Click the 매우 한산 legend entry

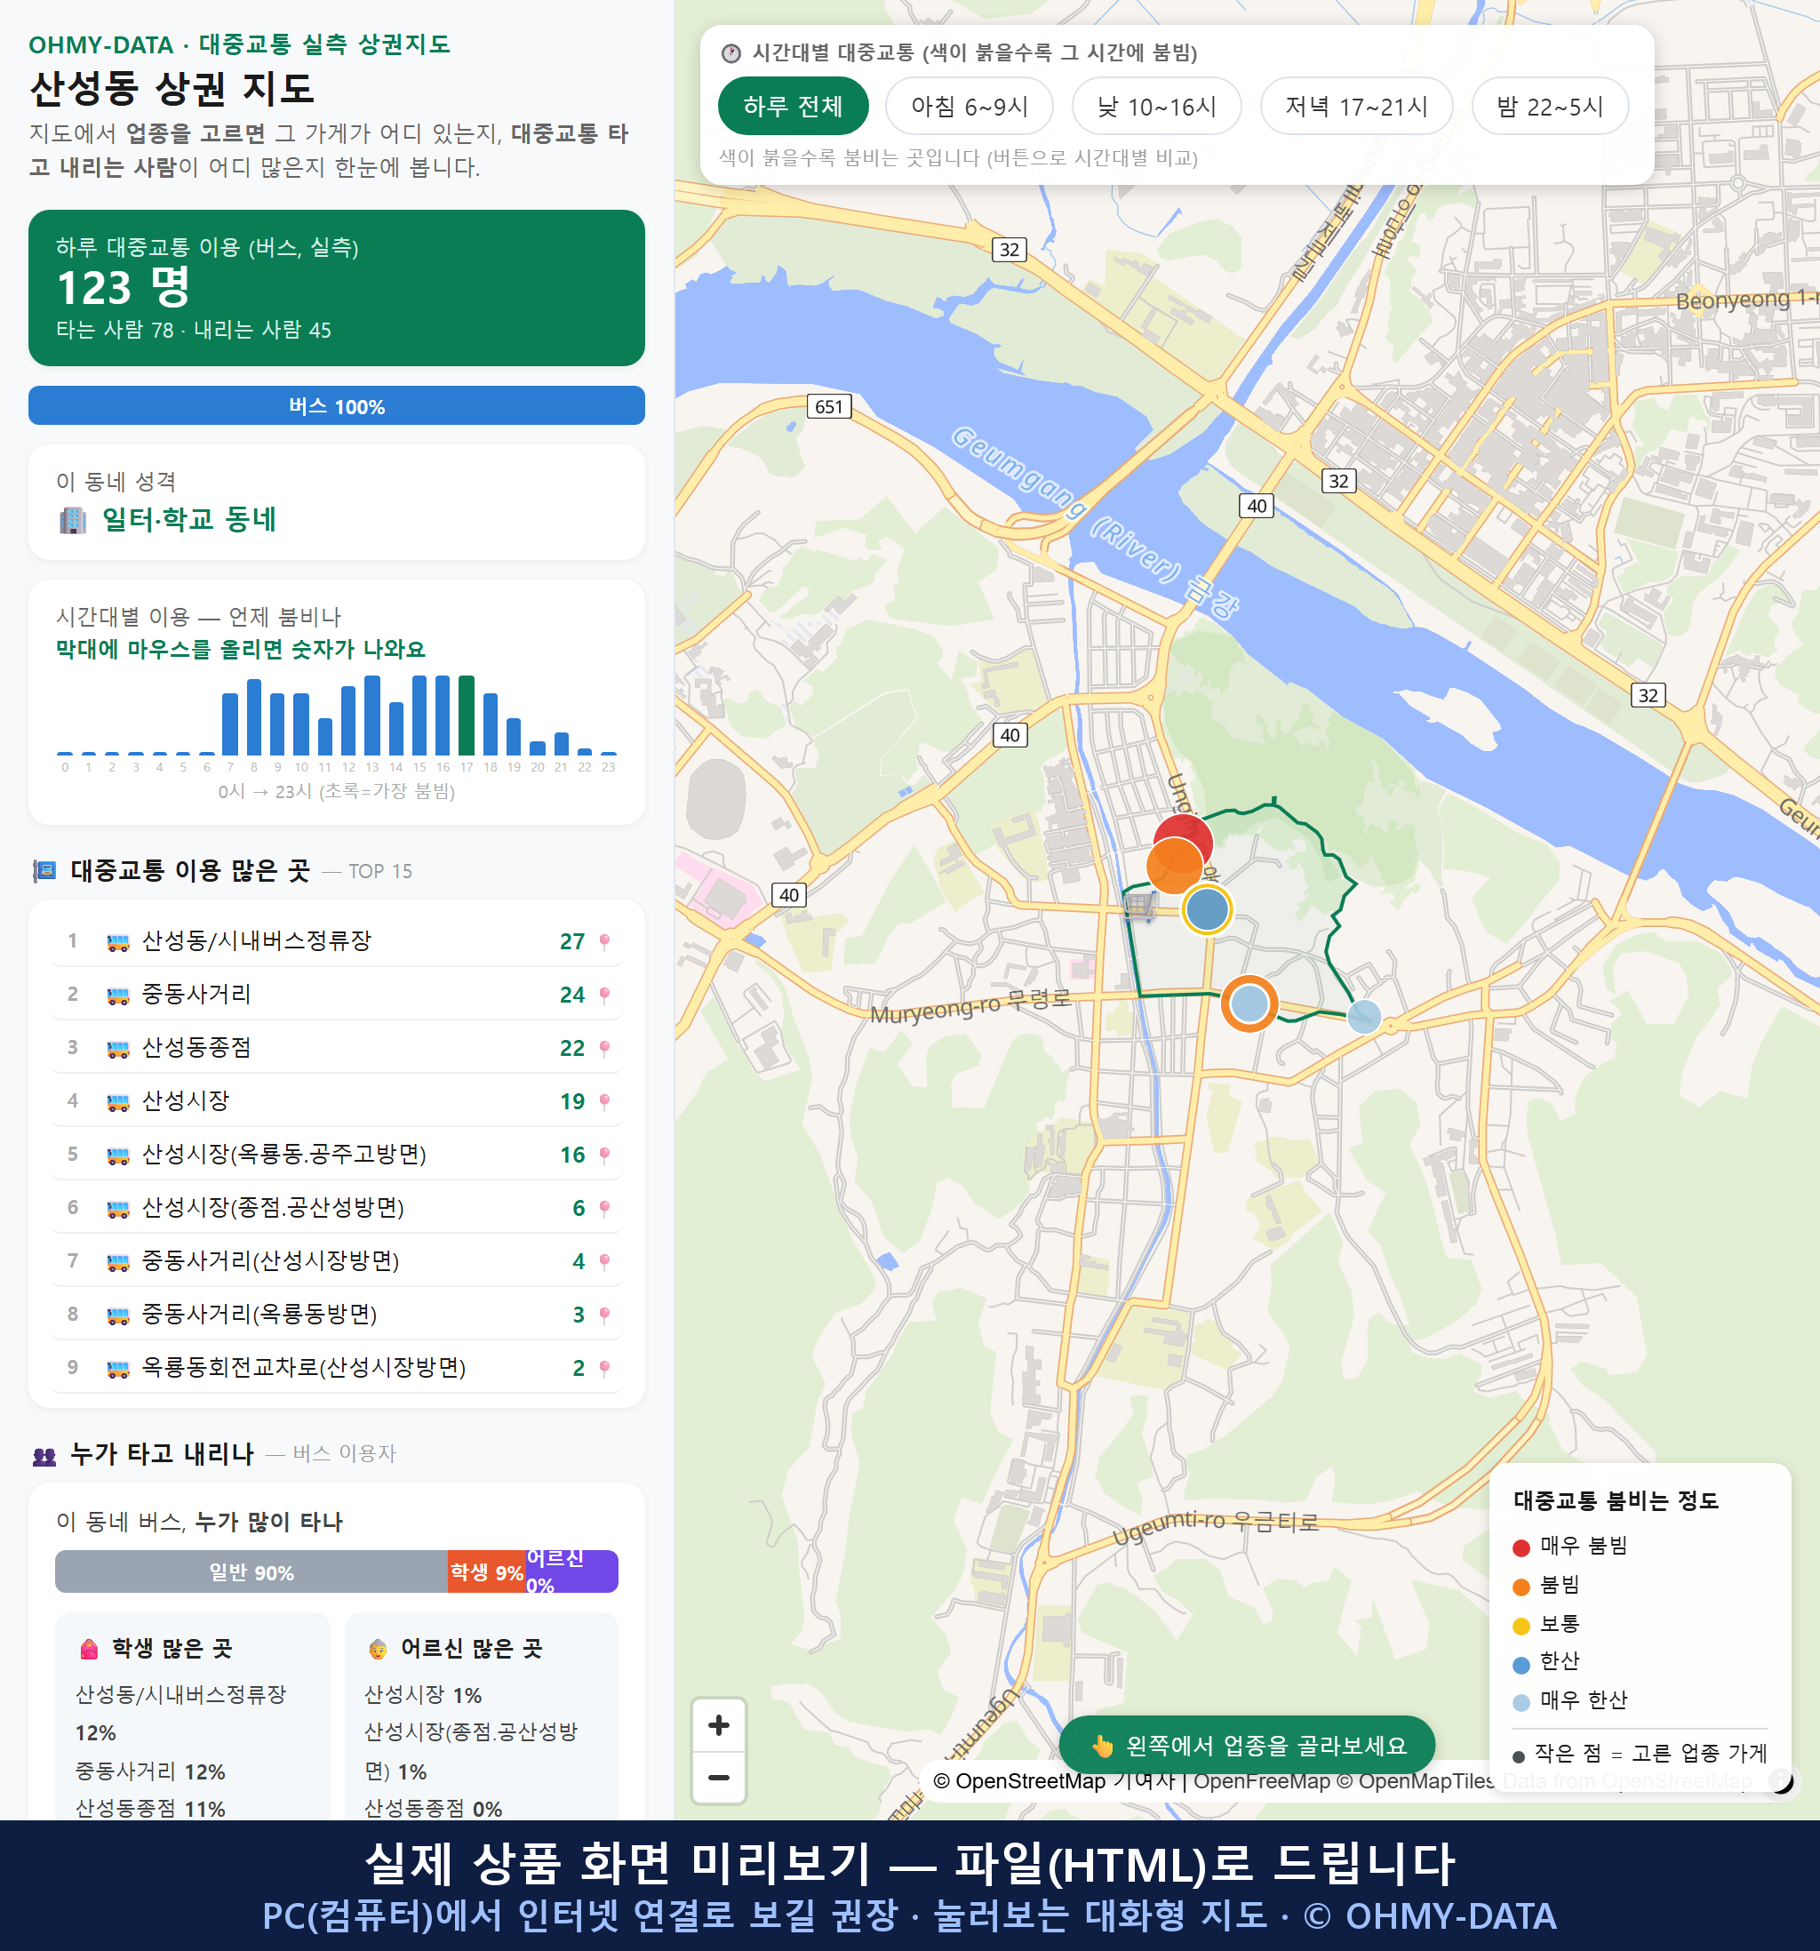(1569, 1699)
